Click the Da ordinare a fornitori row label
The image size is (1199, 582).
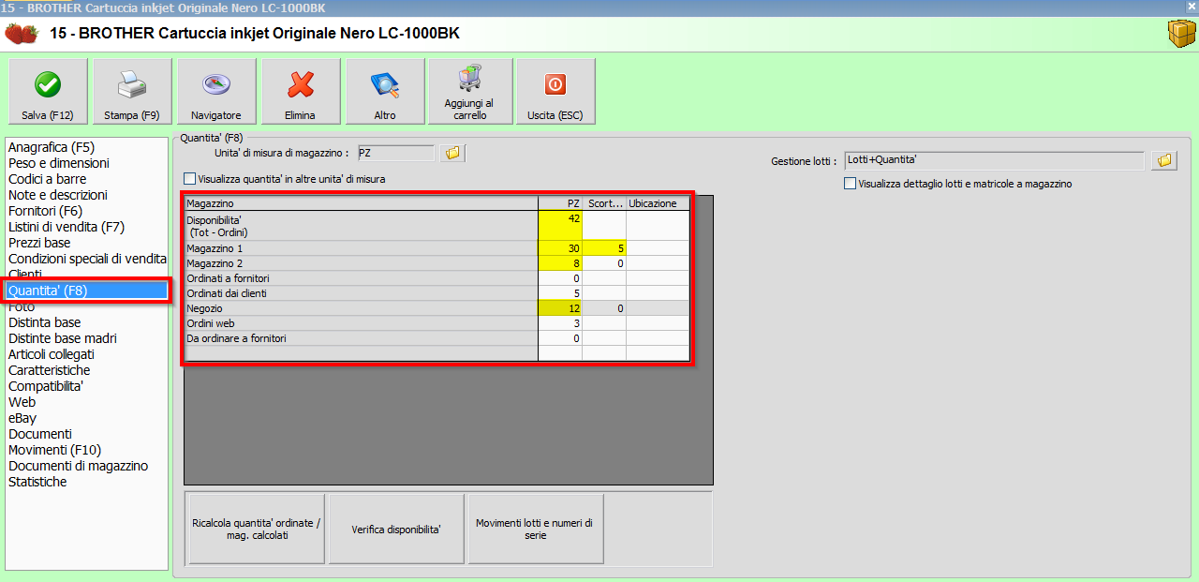click(x=362, y=338)
